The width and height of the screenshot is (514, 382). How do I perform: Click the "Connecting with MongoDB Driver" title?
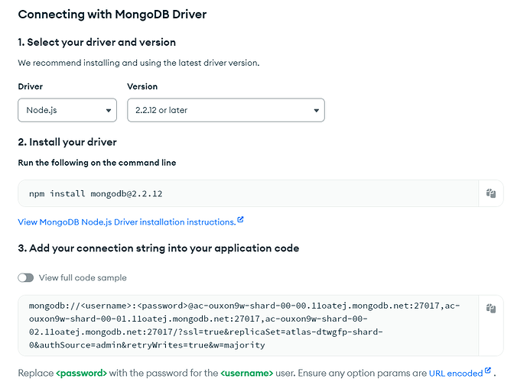(x=112, y=15)
